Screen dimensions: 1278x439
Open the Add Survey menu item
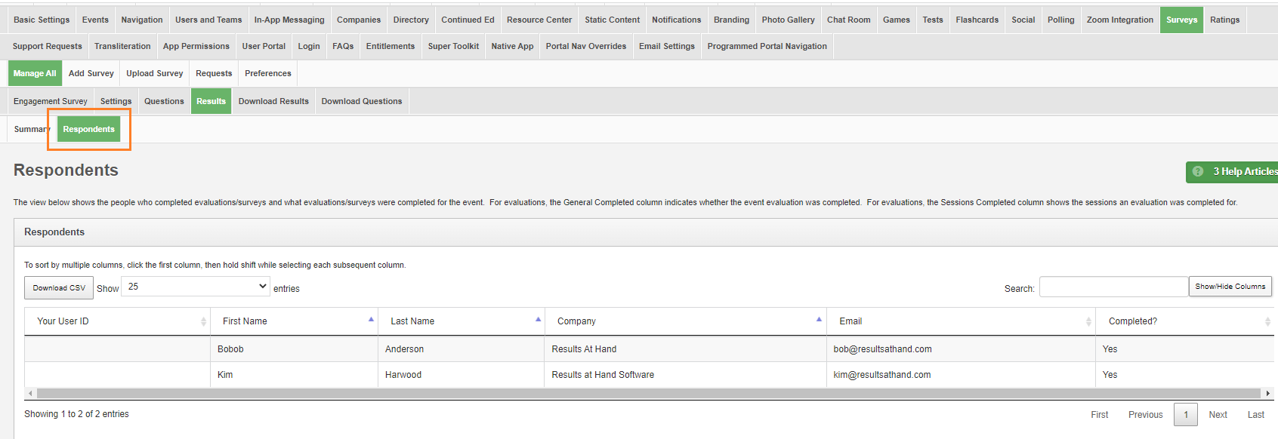(x=91, y=73)
